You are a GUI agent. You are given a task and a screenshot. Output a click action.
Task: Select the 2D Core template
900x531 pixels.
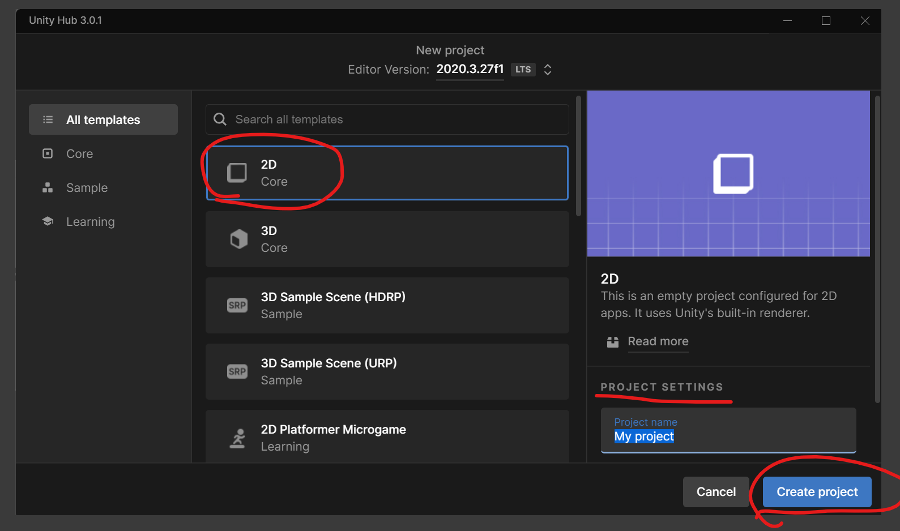point(387,173)
